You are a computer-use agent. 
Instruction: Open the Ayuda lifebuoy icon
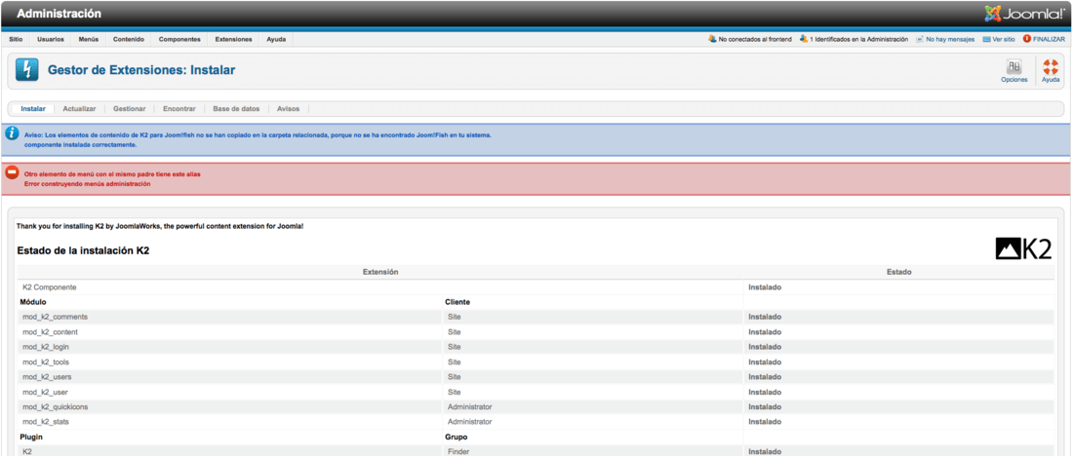1051,67
